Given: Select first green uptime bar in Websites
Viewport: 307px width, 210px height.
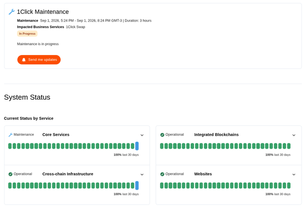Looking at the screenshot, I should 162,185.
